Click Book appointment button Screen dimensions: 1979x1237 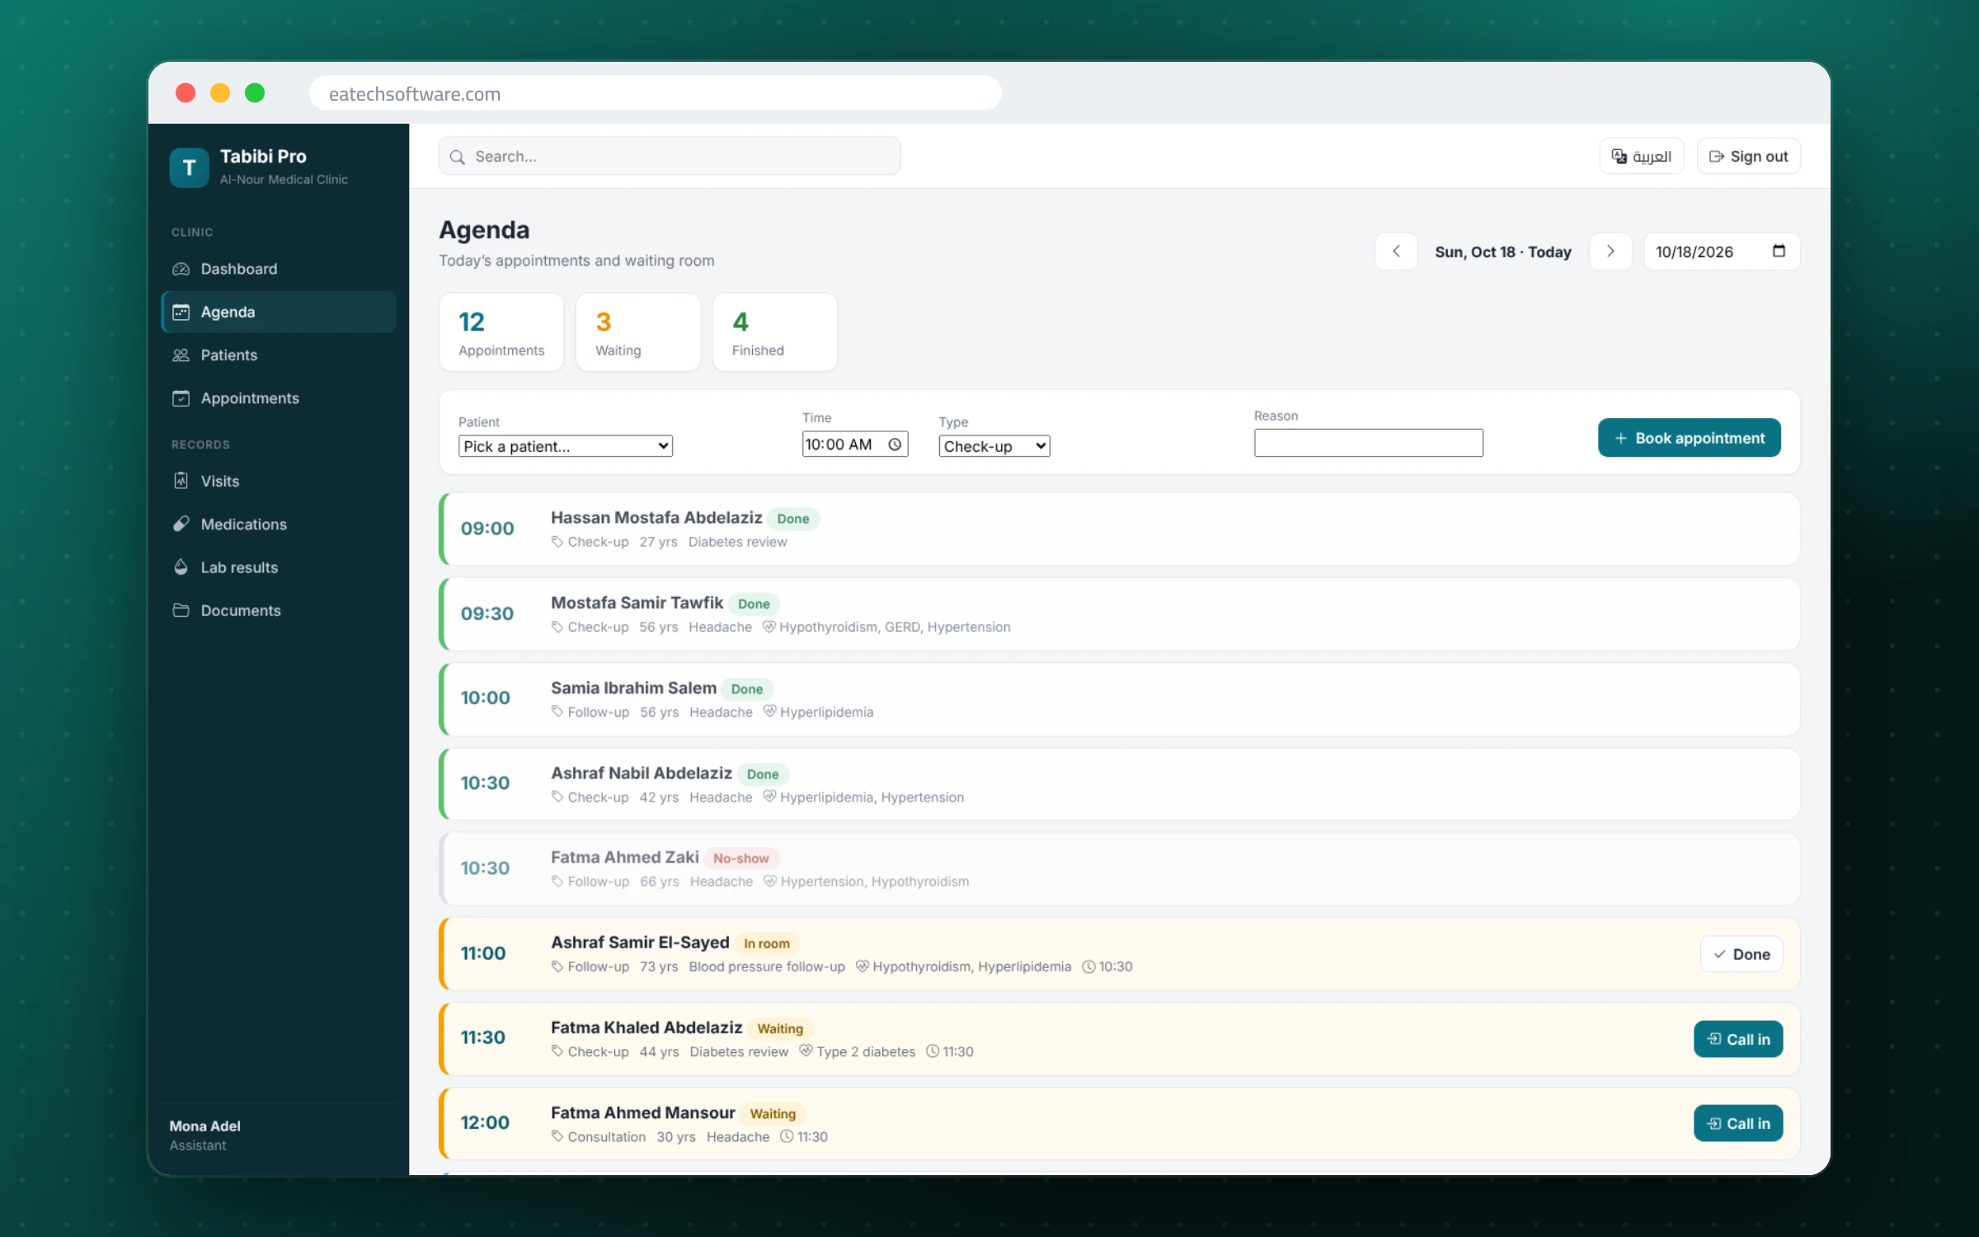(x=1689, y=438)
